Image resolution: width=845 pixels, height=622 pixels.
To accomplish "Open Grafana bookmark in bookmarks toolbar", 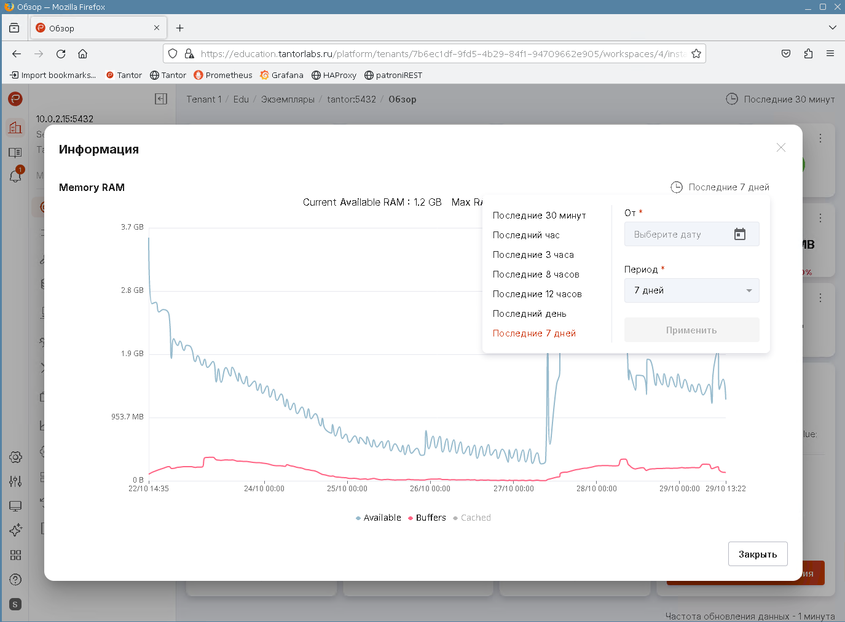I will (x=281, y=75).
